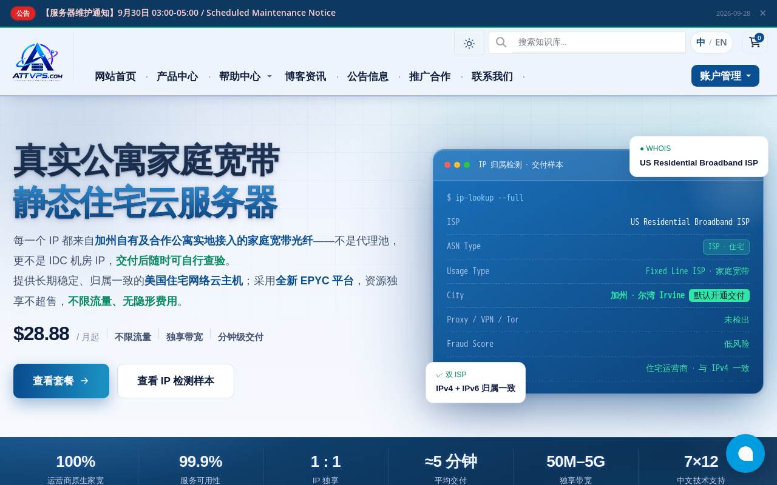Expand the 帮助中心 menu

tap(245, 76)
